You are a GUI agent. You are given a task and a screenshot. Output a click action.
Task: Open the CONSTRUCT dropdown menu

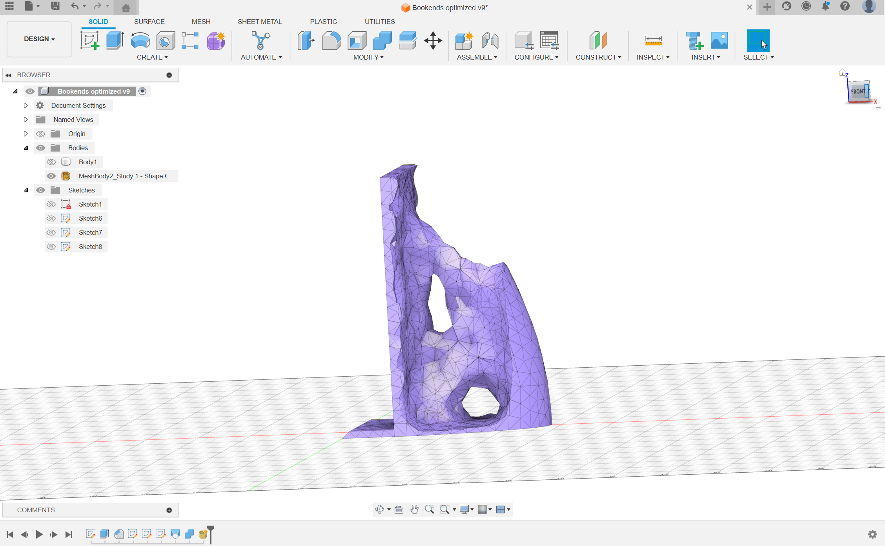(x=598, y=57)
